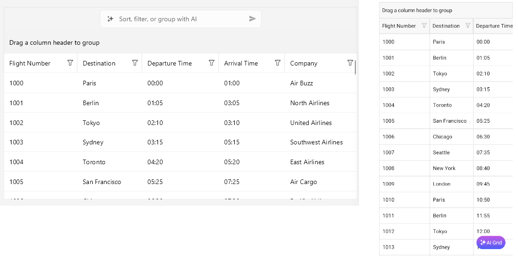Click the purple AI Grid button
518x256 pixels.
pos(491,243)
